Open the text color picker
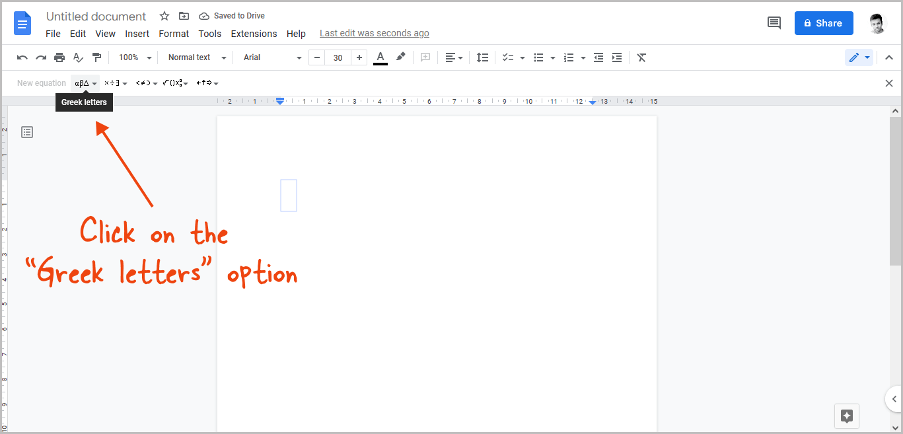 click(x=380, y=57)
